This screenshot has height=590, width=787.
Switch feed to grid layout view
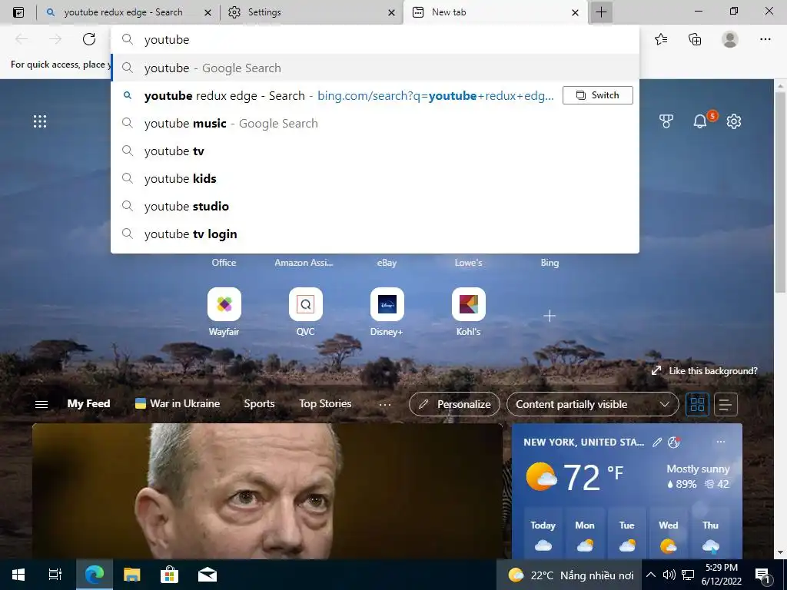[697, 404]
